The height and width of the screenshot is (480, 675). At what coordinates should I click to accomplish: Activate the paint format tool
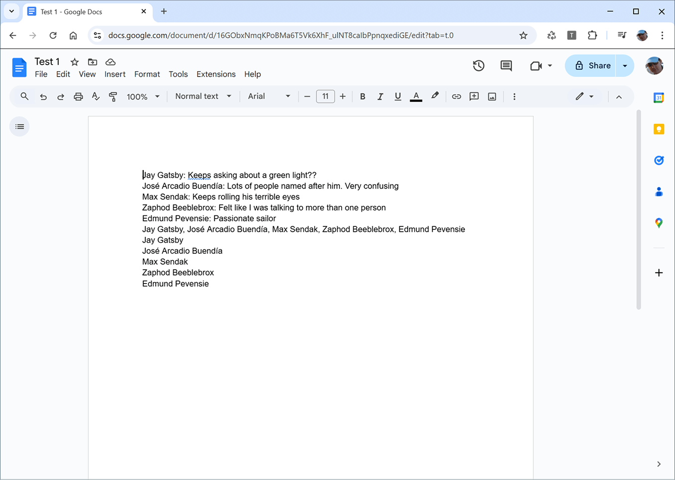[x=113, y=96]
